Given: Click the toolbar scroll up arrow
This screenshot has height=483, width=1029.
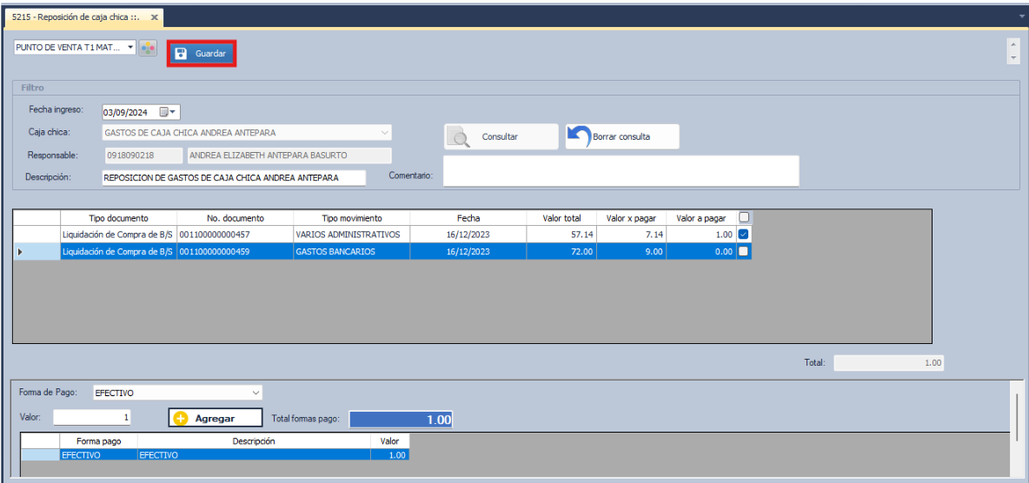Looking at the screenshot, I should [x=1013, y=44].
